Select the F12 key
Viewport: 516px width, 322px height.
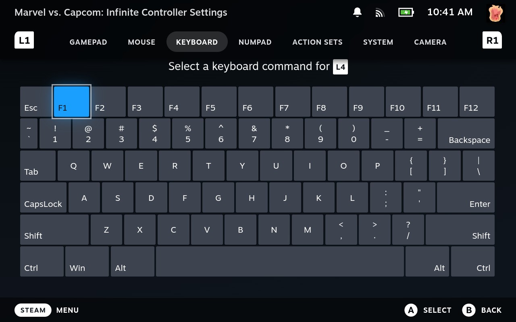[x=477, y=102]
